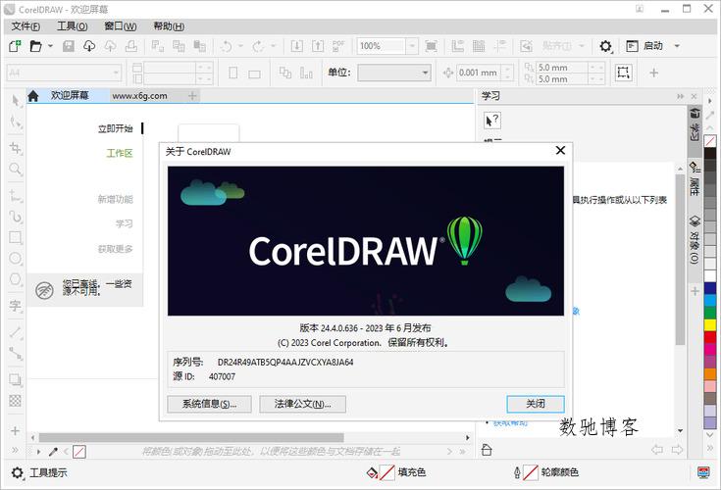
Task: Select the Text tool in toolbox
Action: pos(16,306)
